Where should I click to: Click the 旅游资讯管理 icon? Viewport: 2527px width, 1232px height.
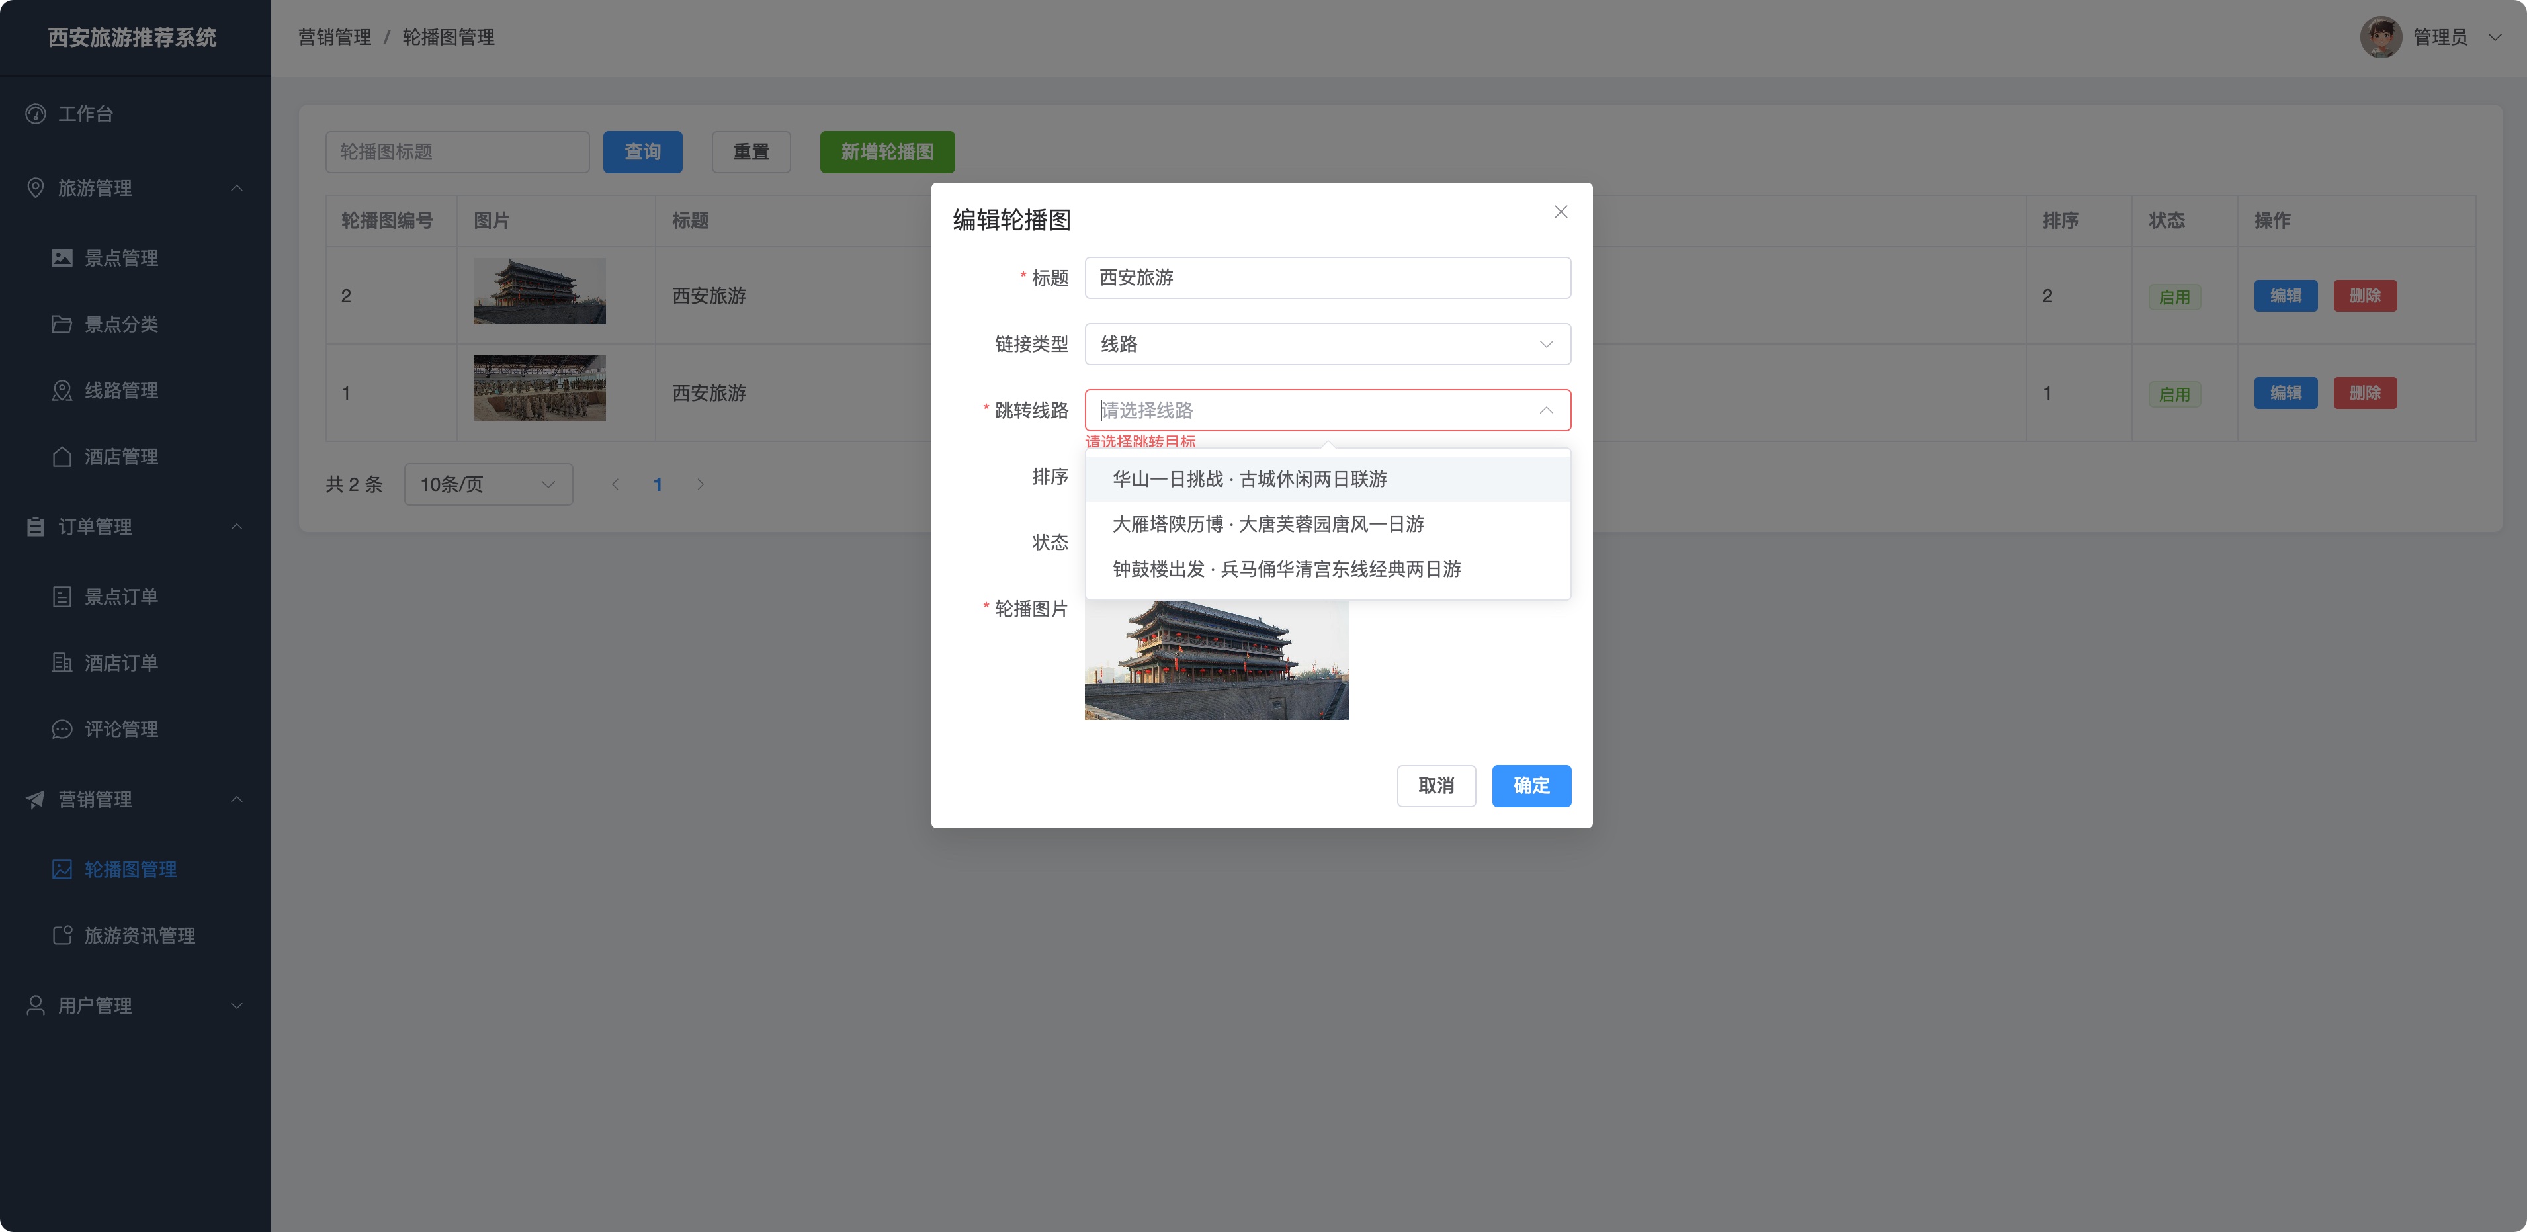[x=62, y=935]
